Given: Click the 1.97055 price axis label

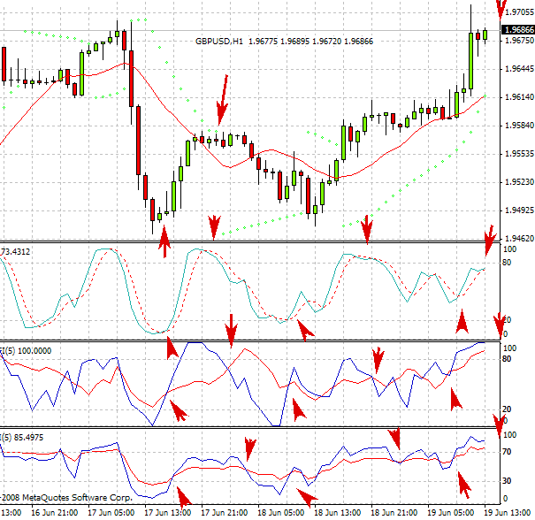Looking at the screenshot, I should (517, 12).
